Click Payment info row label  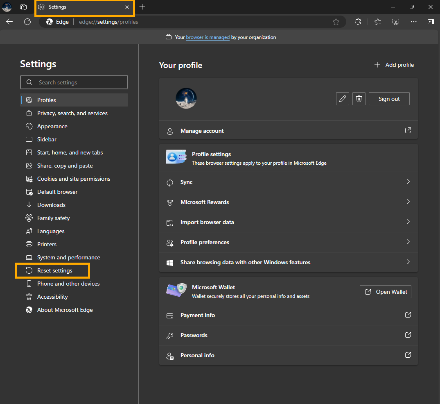[198, 315]
